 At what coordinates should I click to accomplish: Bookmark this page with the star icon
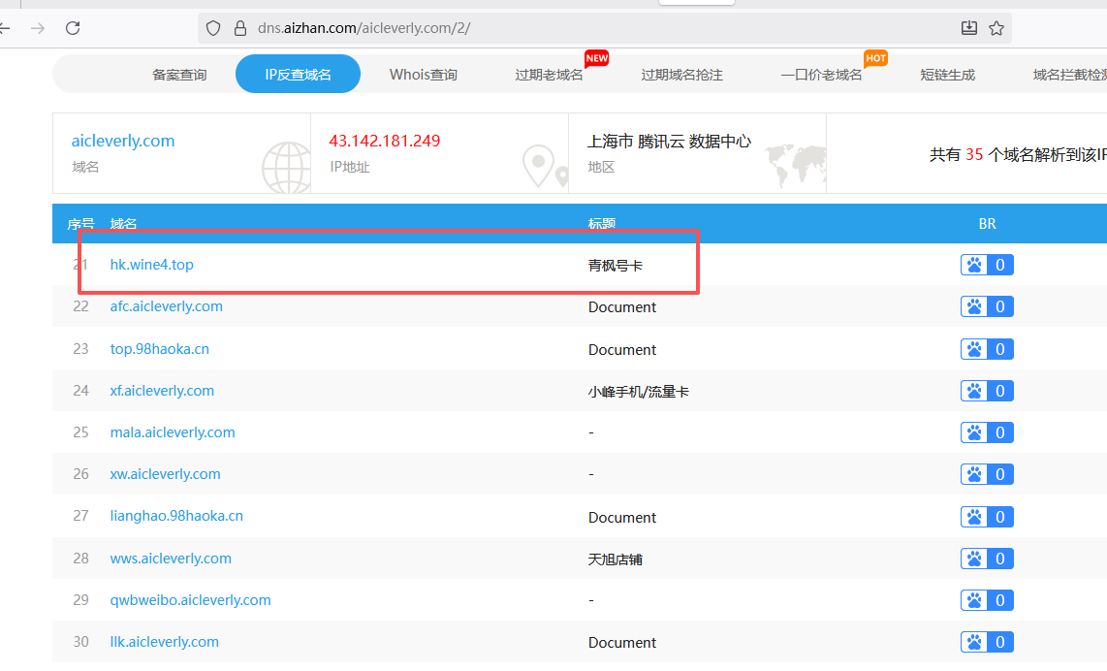[x=996, y=28]
